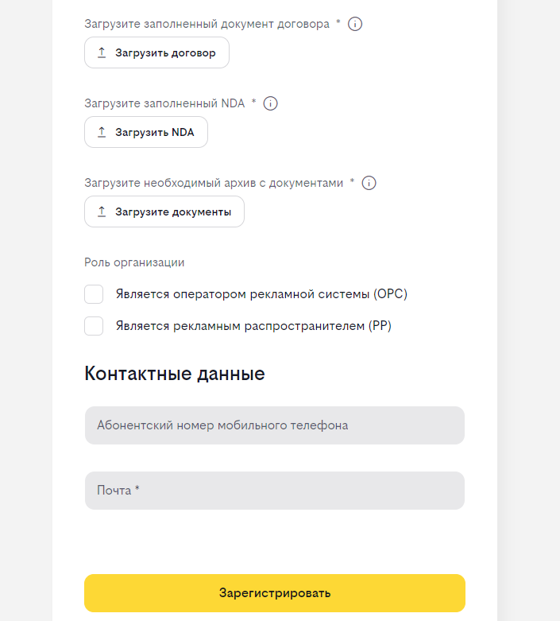Click the Роль организации section label
Image resolution: width=560 pixels, height=621 pixels.
click(134, 263)
